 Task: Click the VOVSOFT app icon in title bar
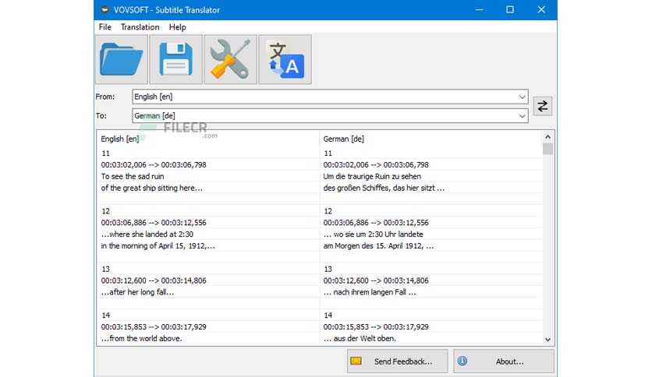(x=105, y=9)
